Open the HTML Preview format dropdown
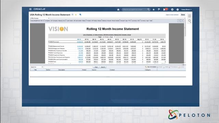Viewport: 219px width, 123px height. (x=40, y=18)
